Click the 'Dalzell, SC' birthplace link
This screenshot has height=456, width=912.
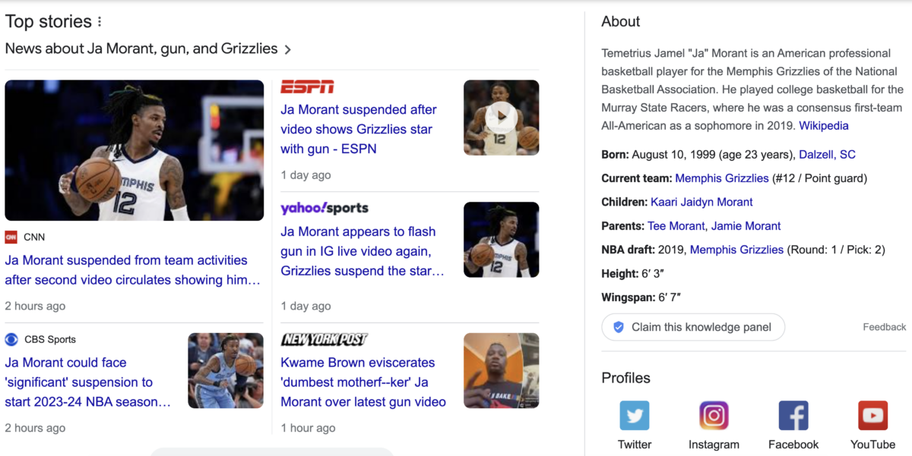827,155
